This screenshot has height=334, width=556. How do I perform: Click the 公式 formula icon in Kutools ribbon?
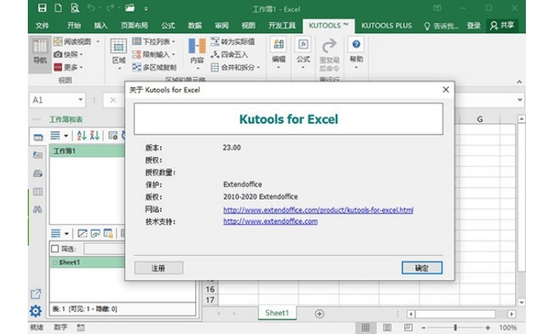point(303,44)
